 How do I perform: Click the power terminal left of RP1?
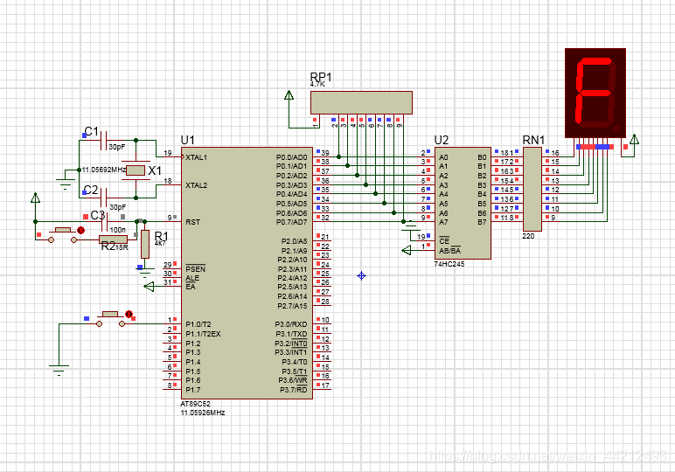288,95
